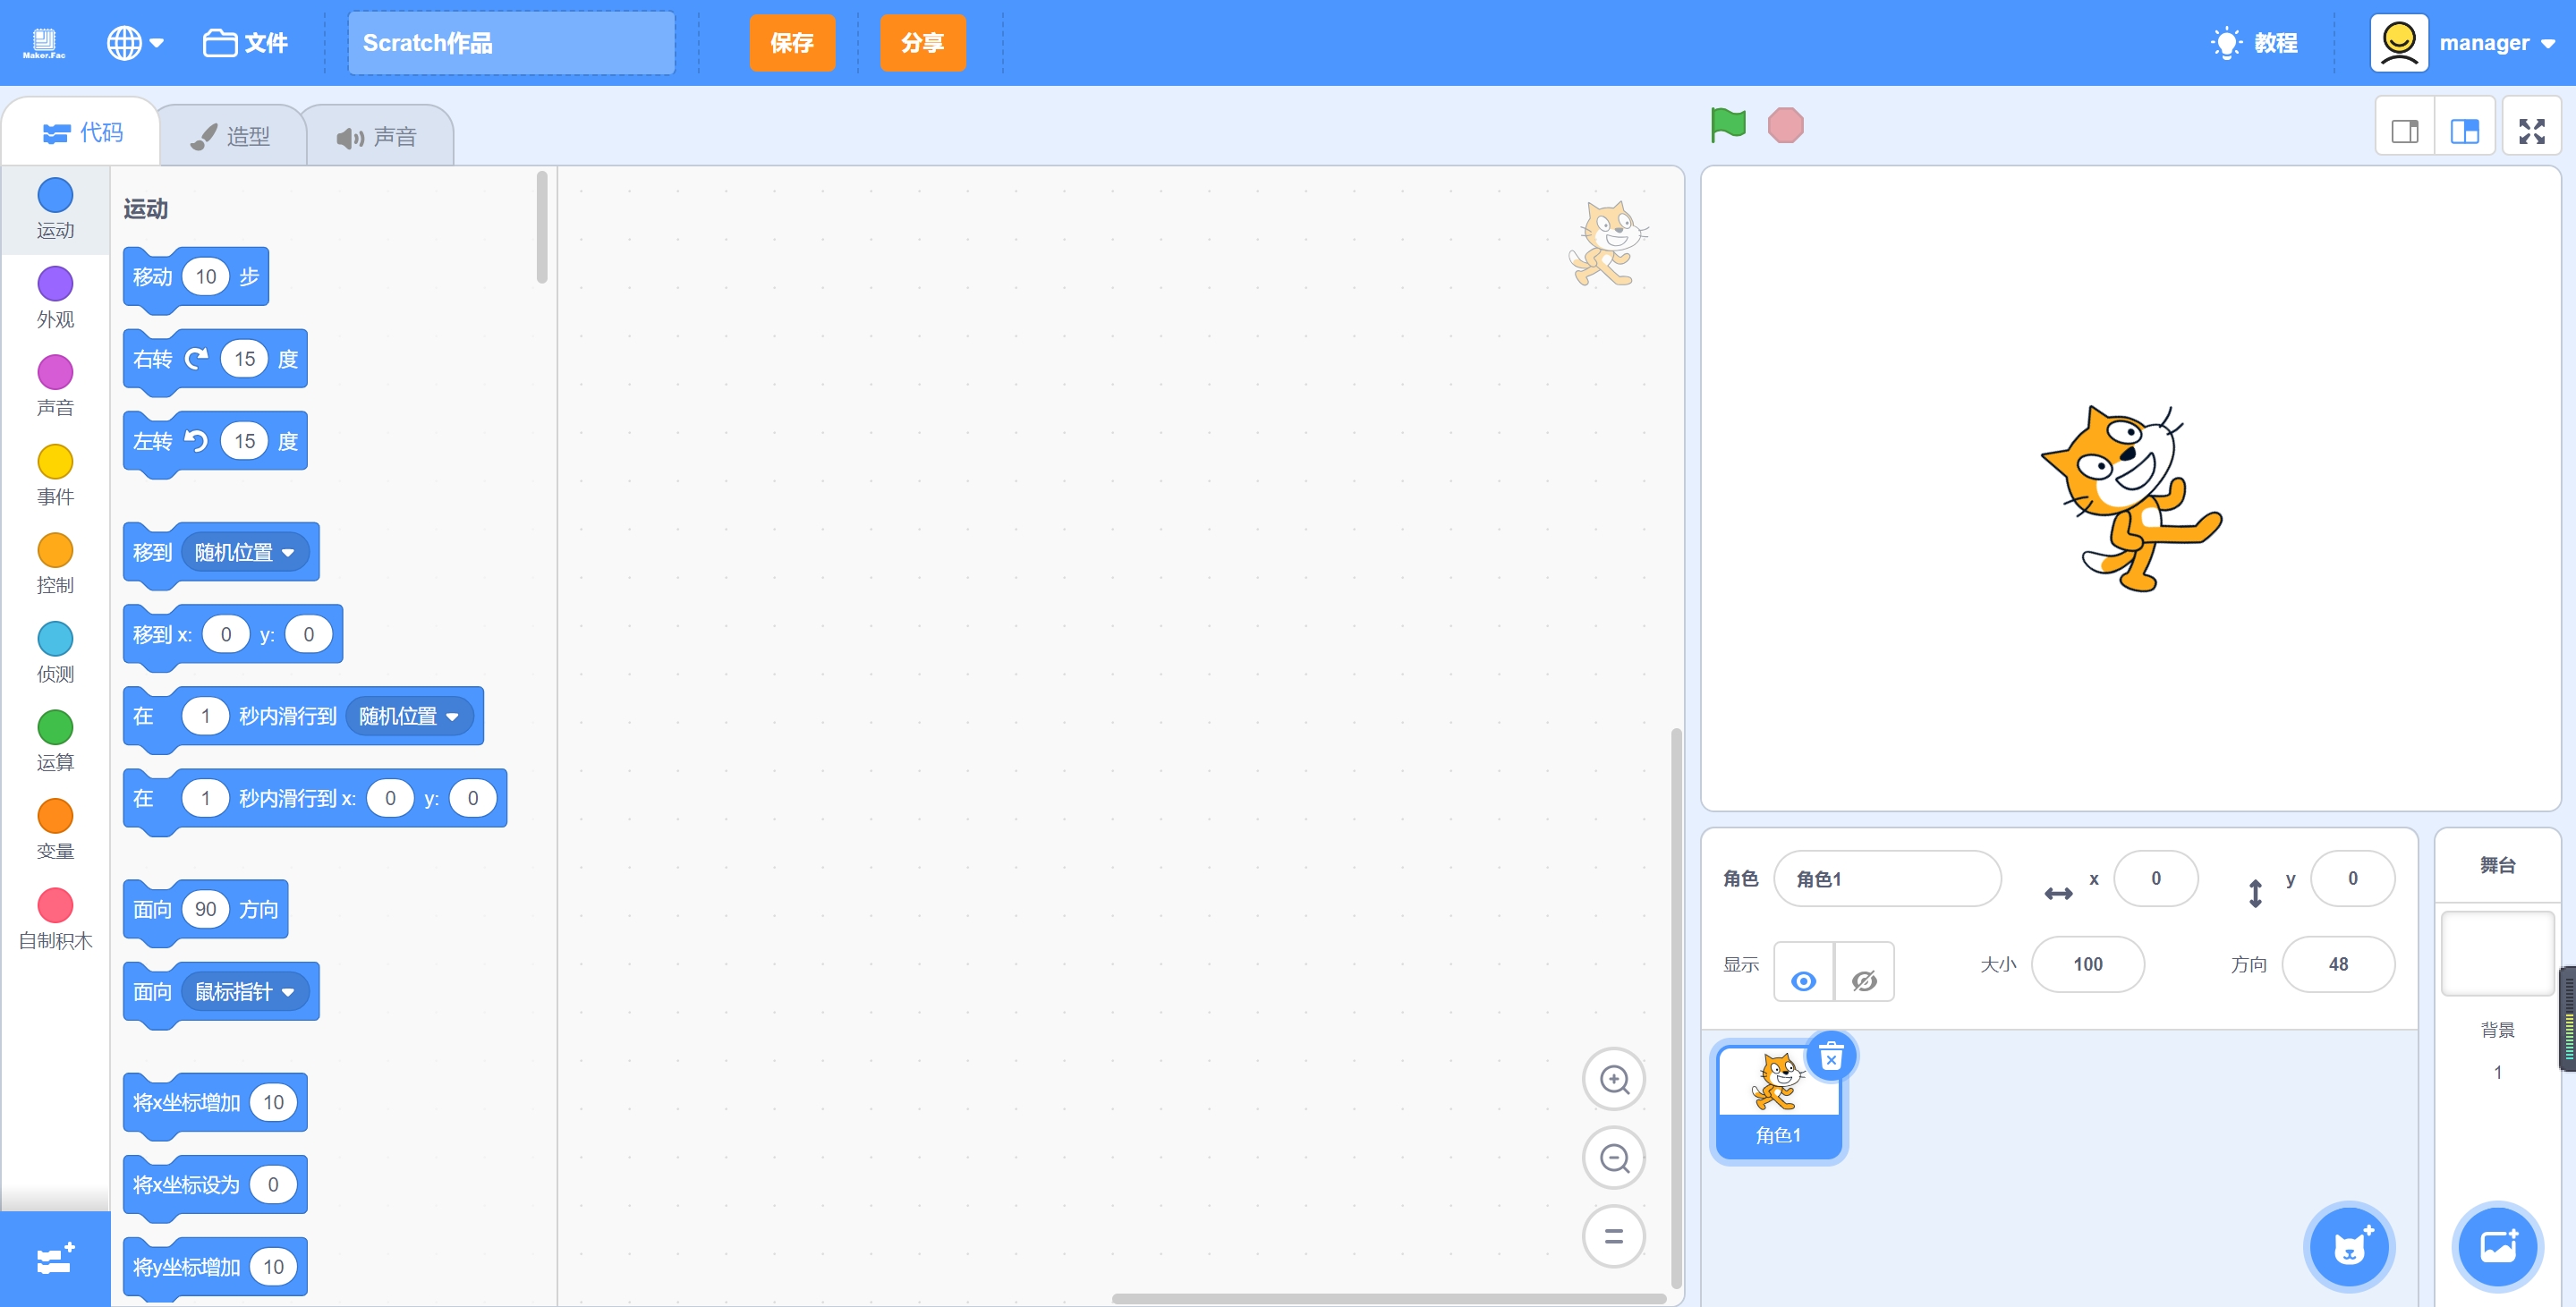Reset workspace zoom to default
Image resolution: width=2576 pixels, height=1307 pixels.
coord(1614,1237)
